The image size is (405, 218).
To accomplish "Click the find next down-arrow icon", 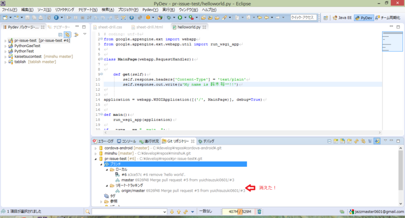I will point(172,211).
